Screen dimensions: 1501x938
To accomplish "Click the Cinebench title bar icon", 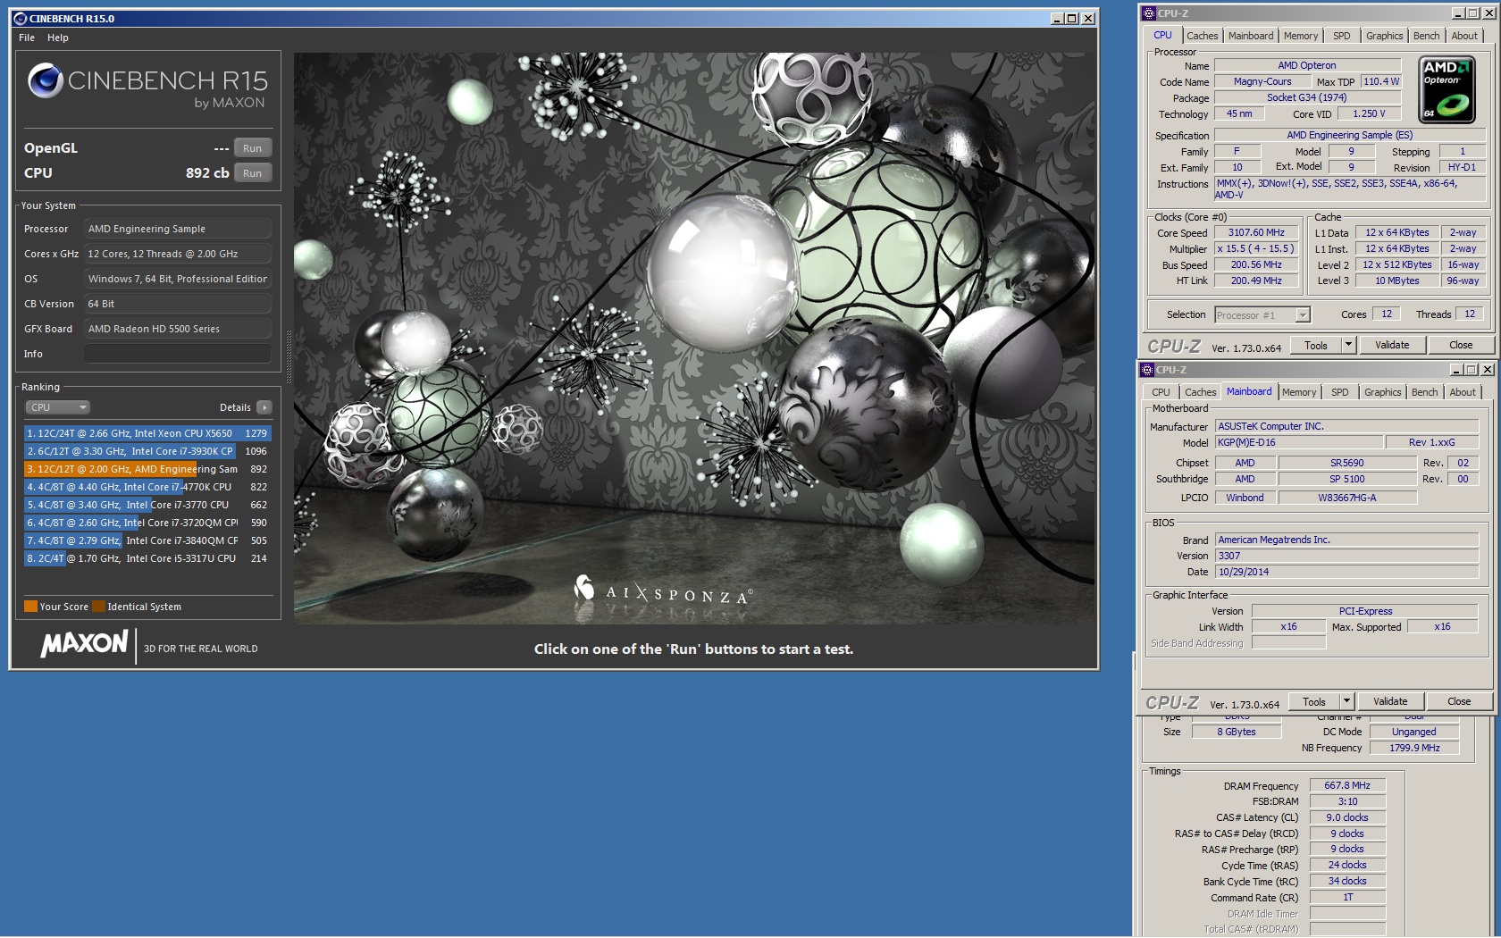I will pos(21,18).
